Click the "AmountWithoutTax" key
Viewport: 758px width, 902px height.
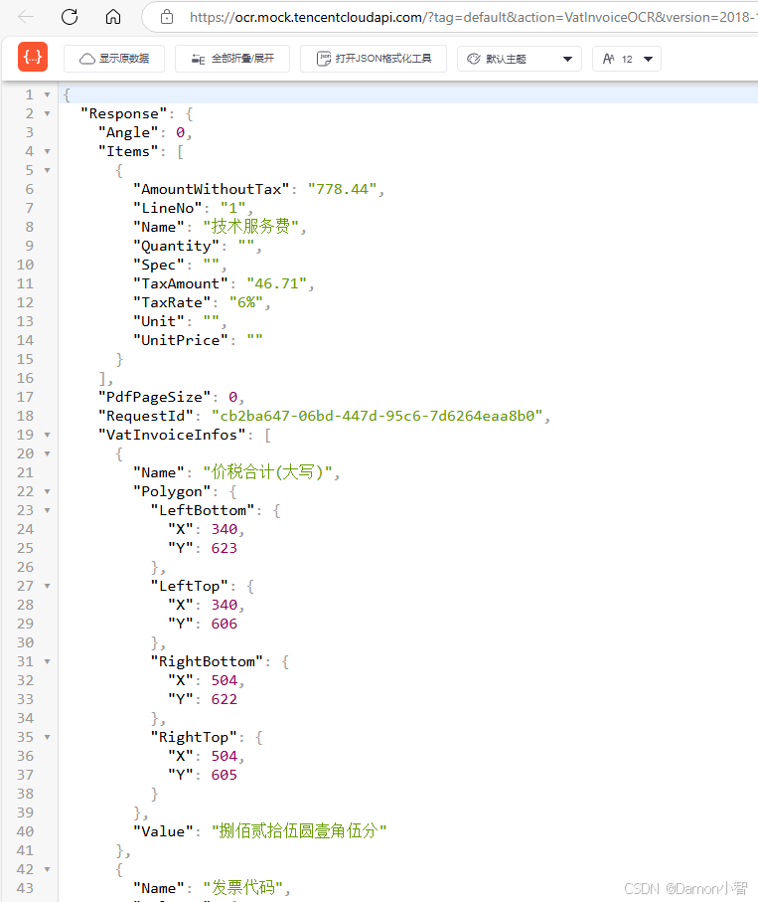(x=211, y=189)
